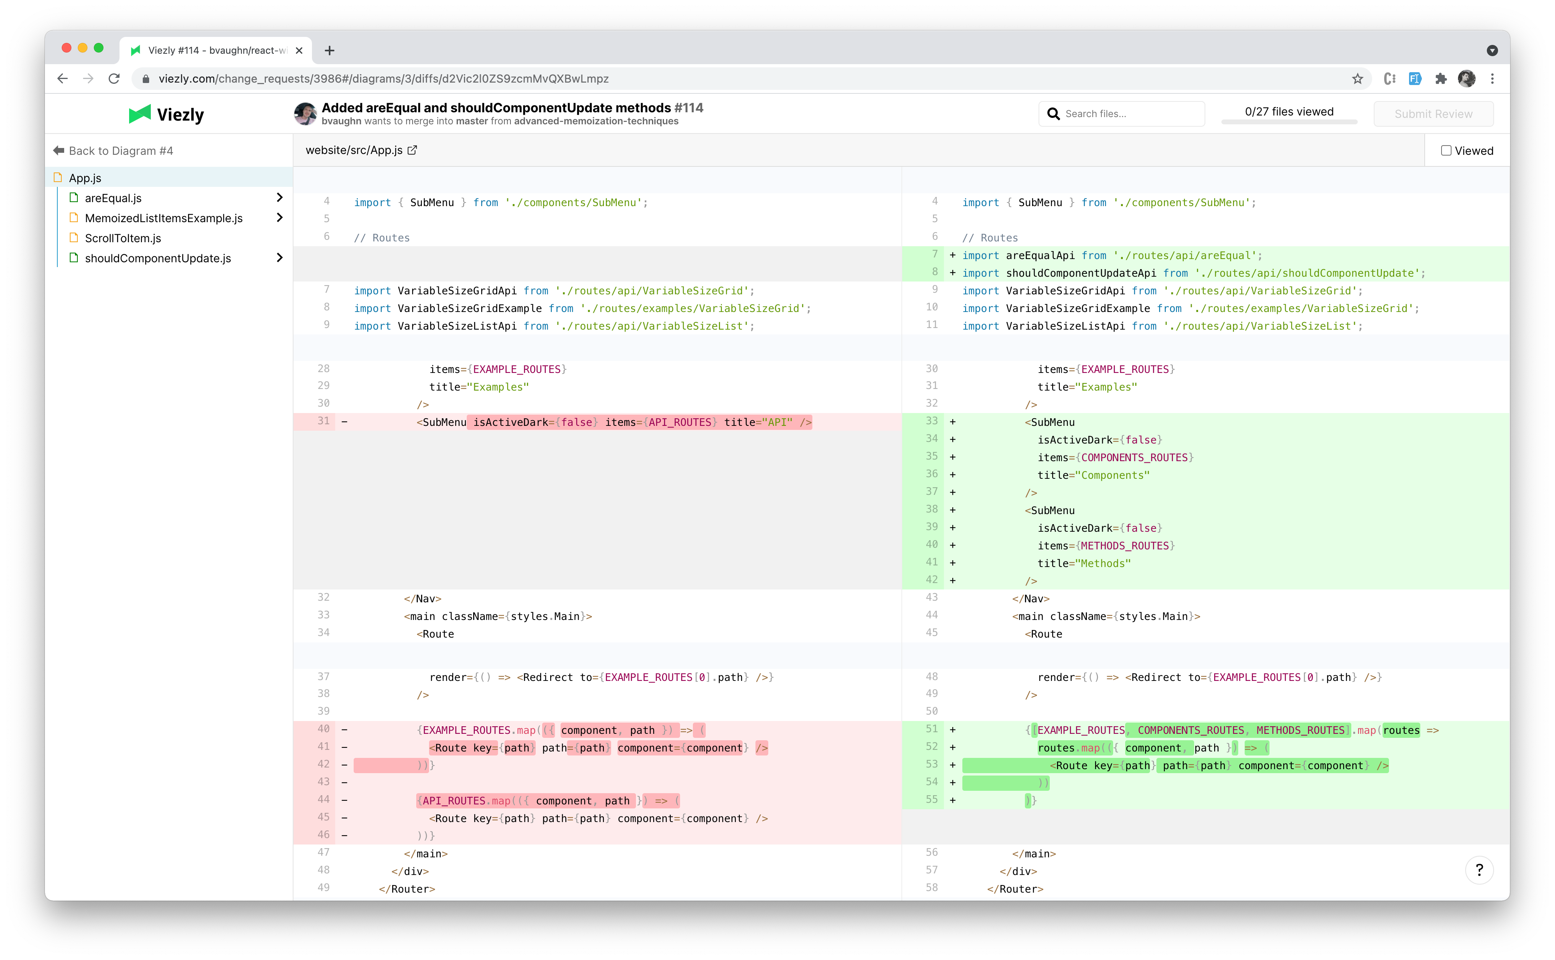1555x960 pixels.
Task: Expand the MemoizedListItemsExample.js chevron
Action: (x=279, y=218)
